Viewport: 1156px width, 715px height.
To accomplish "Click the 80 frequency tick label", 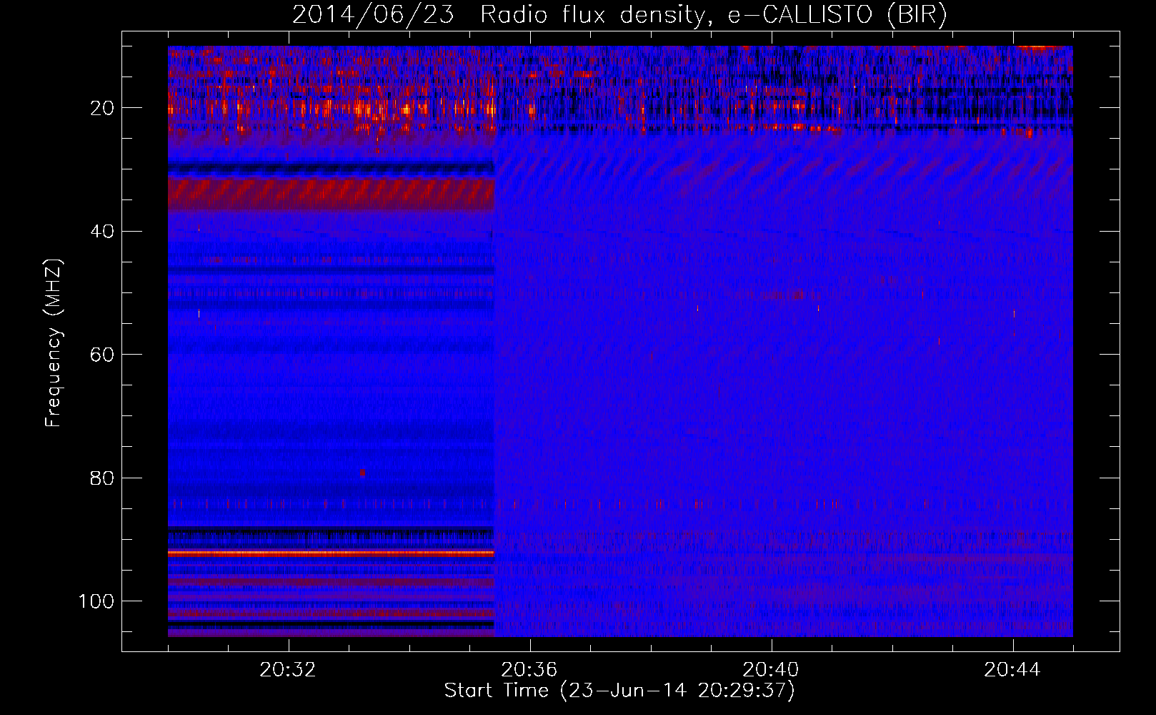I will (x=103, y=478).
